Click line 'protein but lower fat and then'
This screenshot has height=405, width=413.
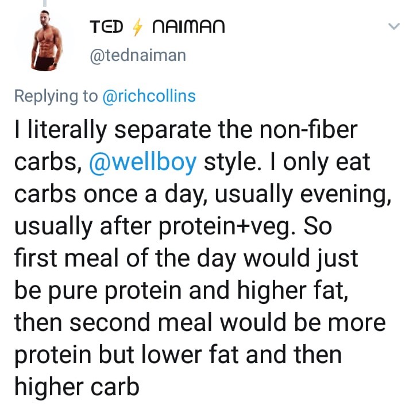177,354
